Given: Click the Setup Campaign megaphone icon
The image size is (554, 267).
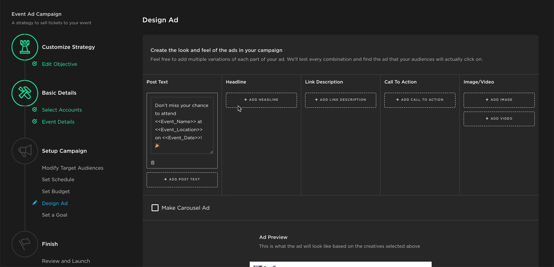Looking at the screenshot, I should 25,151.
